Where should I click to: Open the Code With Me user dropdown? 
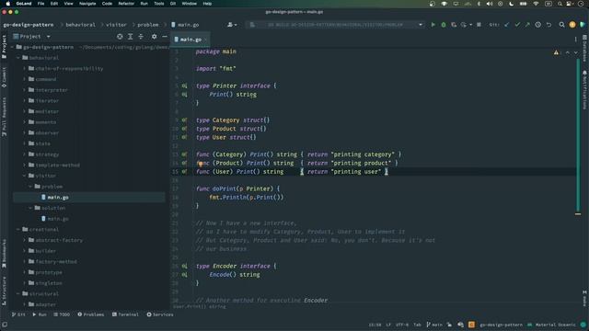232,25
